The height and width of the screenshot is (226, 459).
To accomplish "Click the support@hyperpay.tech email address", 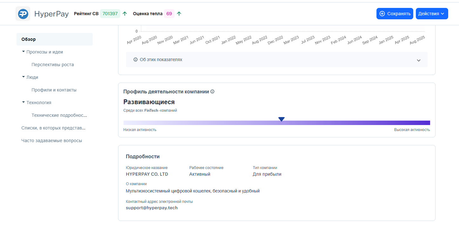I will click(x=152, y=208).
